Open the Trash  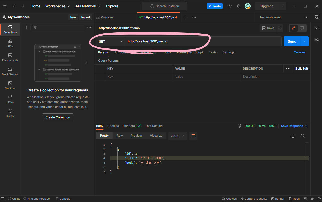coord(294,199)
